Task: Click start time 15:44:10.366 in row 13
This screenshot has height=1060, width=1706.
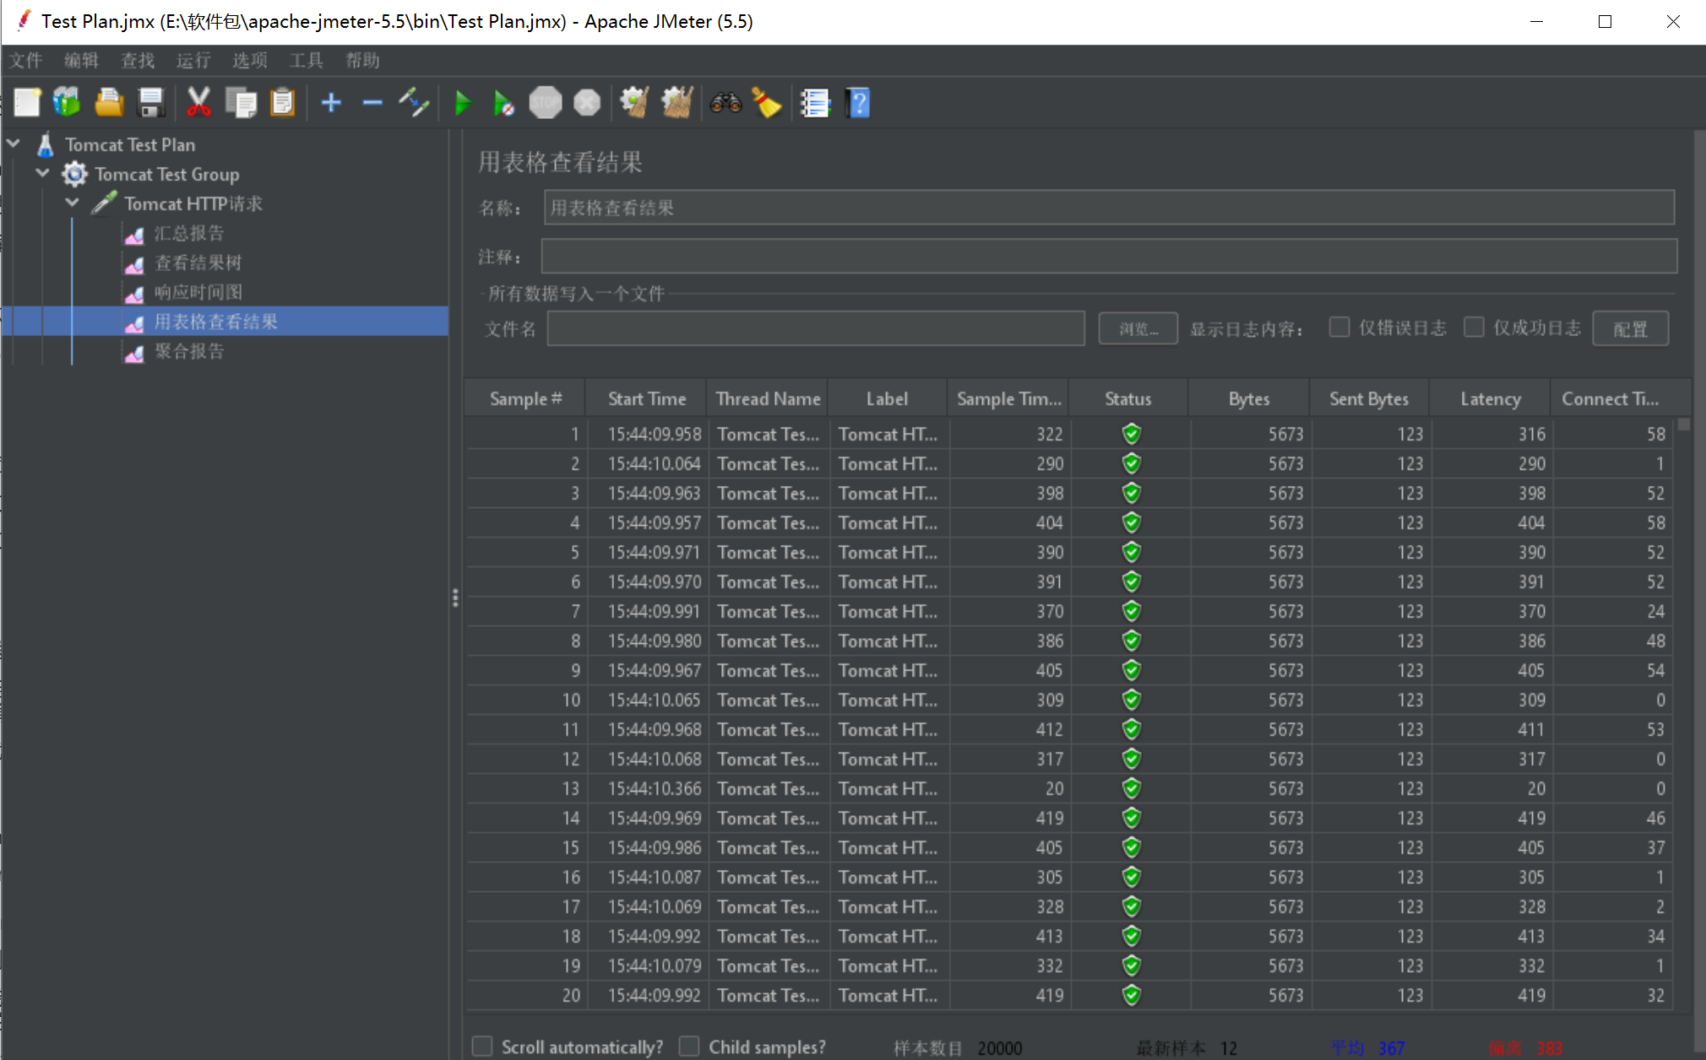Action: (x=655, y=788)
